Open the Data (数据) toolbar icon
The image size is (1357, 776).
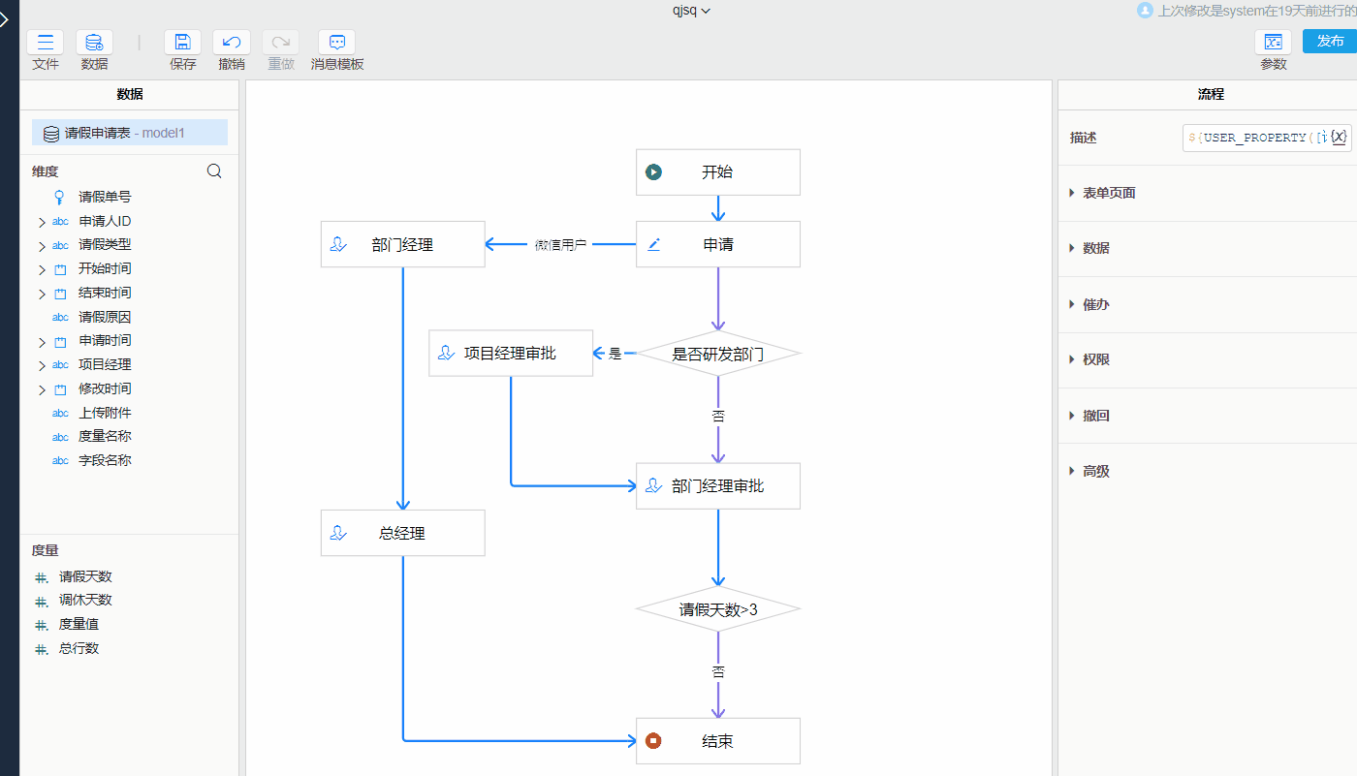coord(94,43)
